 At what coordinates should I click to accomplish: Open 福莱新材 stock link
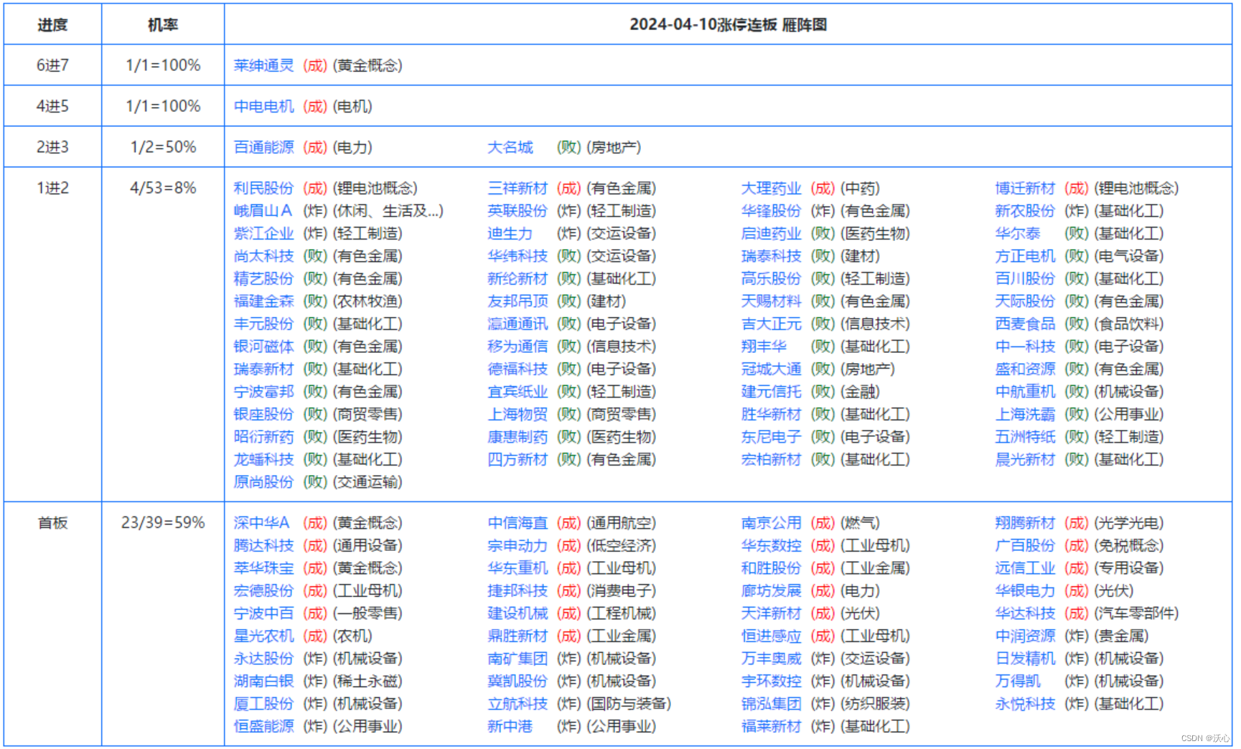[x=771, y=727]
